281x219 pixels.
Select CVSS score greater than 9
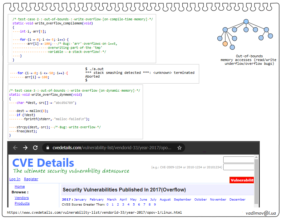click(x=155, y=205)
